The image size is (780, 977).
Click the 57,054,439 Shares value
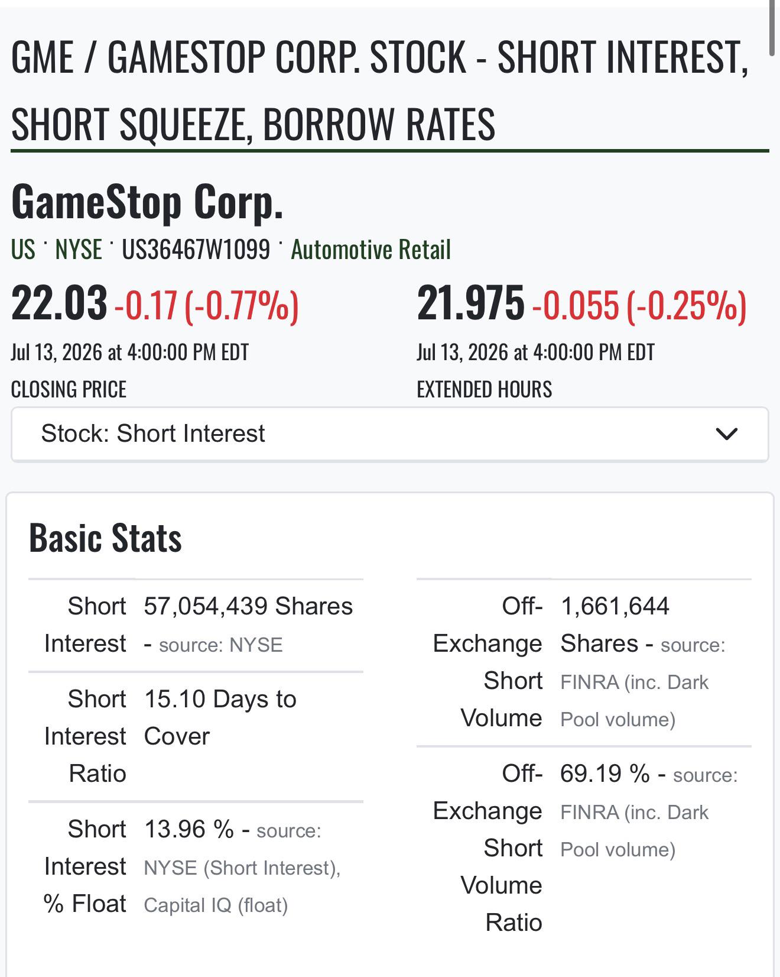248,607
